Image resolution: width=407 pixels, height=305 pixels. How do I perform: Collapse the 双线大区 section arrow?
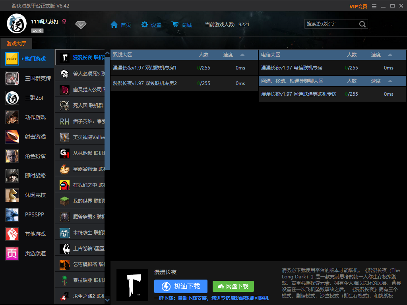point(242,55)
